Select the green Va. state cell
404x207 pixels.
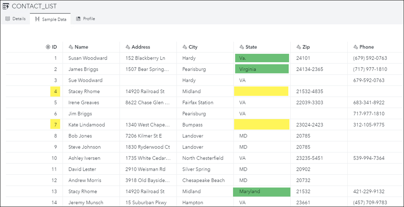[x=262, y=58]
